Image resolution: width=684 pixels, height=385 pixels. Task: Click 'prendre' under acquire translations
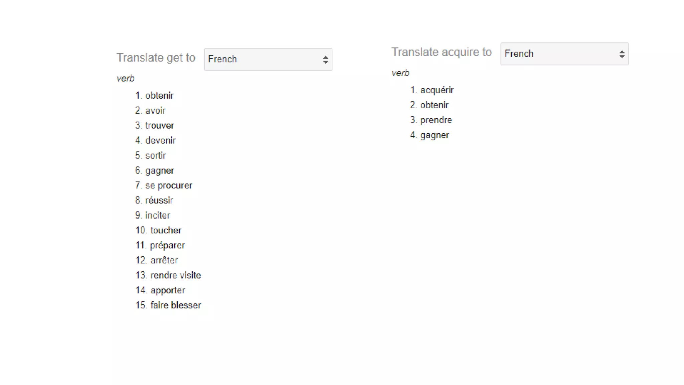[x=436, y=120]
